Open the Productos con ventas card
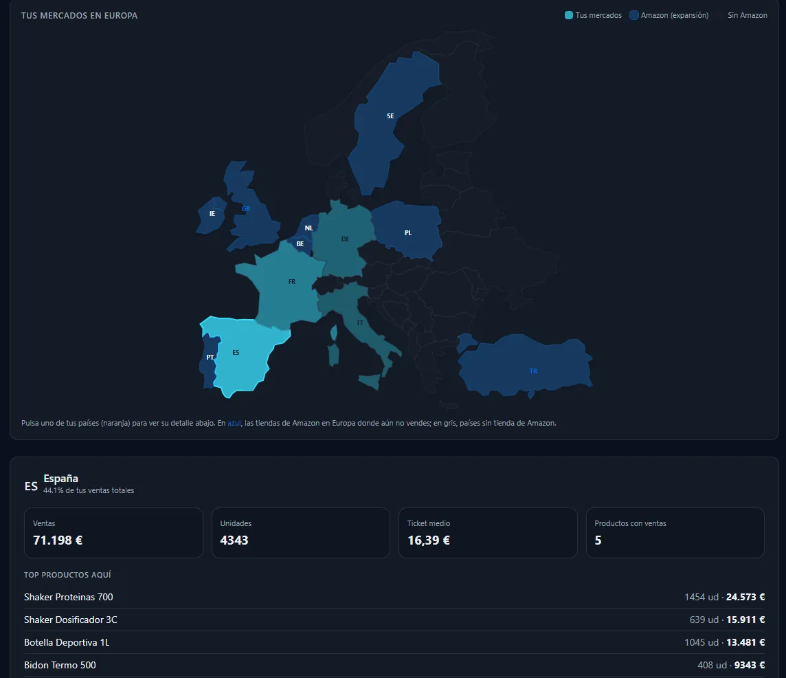 (x=675, y=532)
